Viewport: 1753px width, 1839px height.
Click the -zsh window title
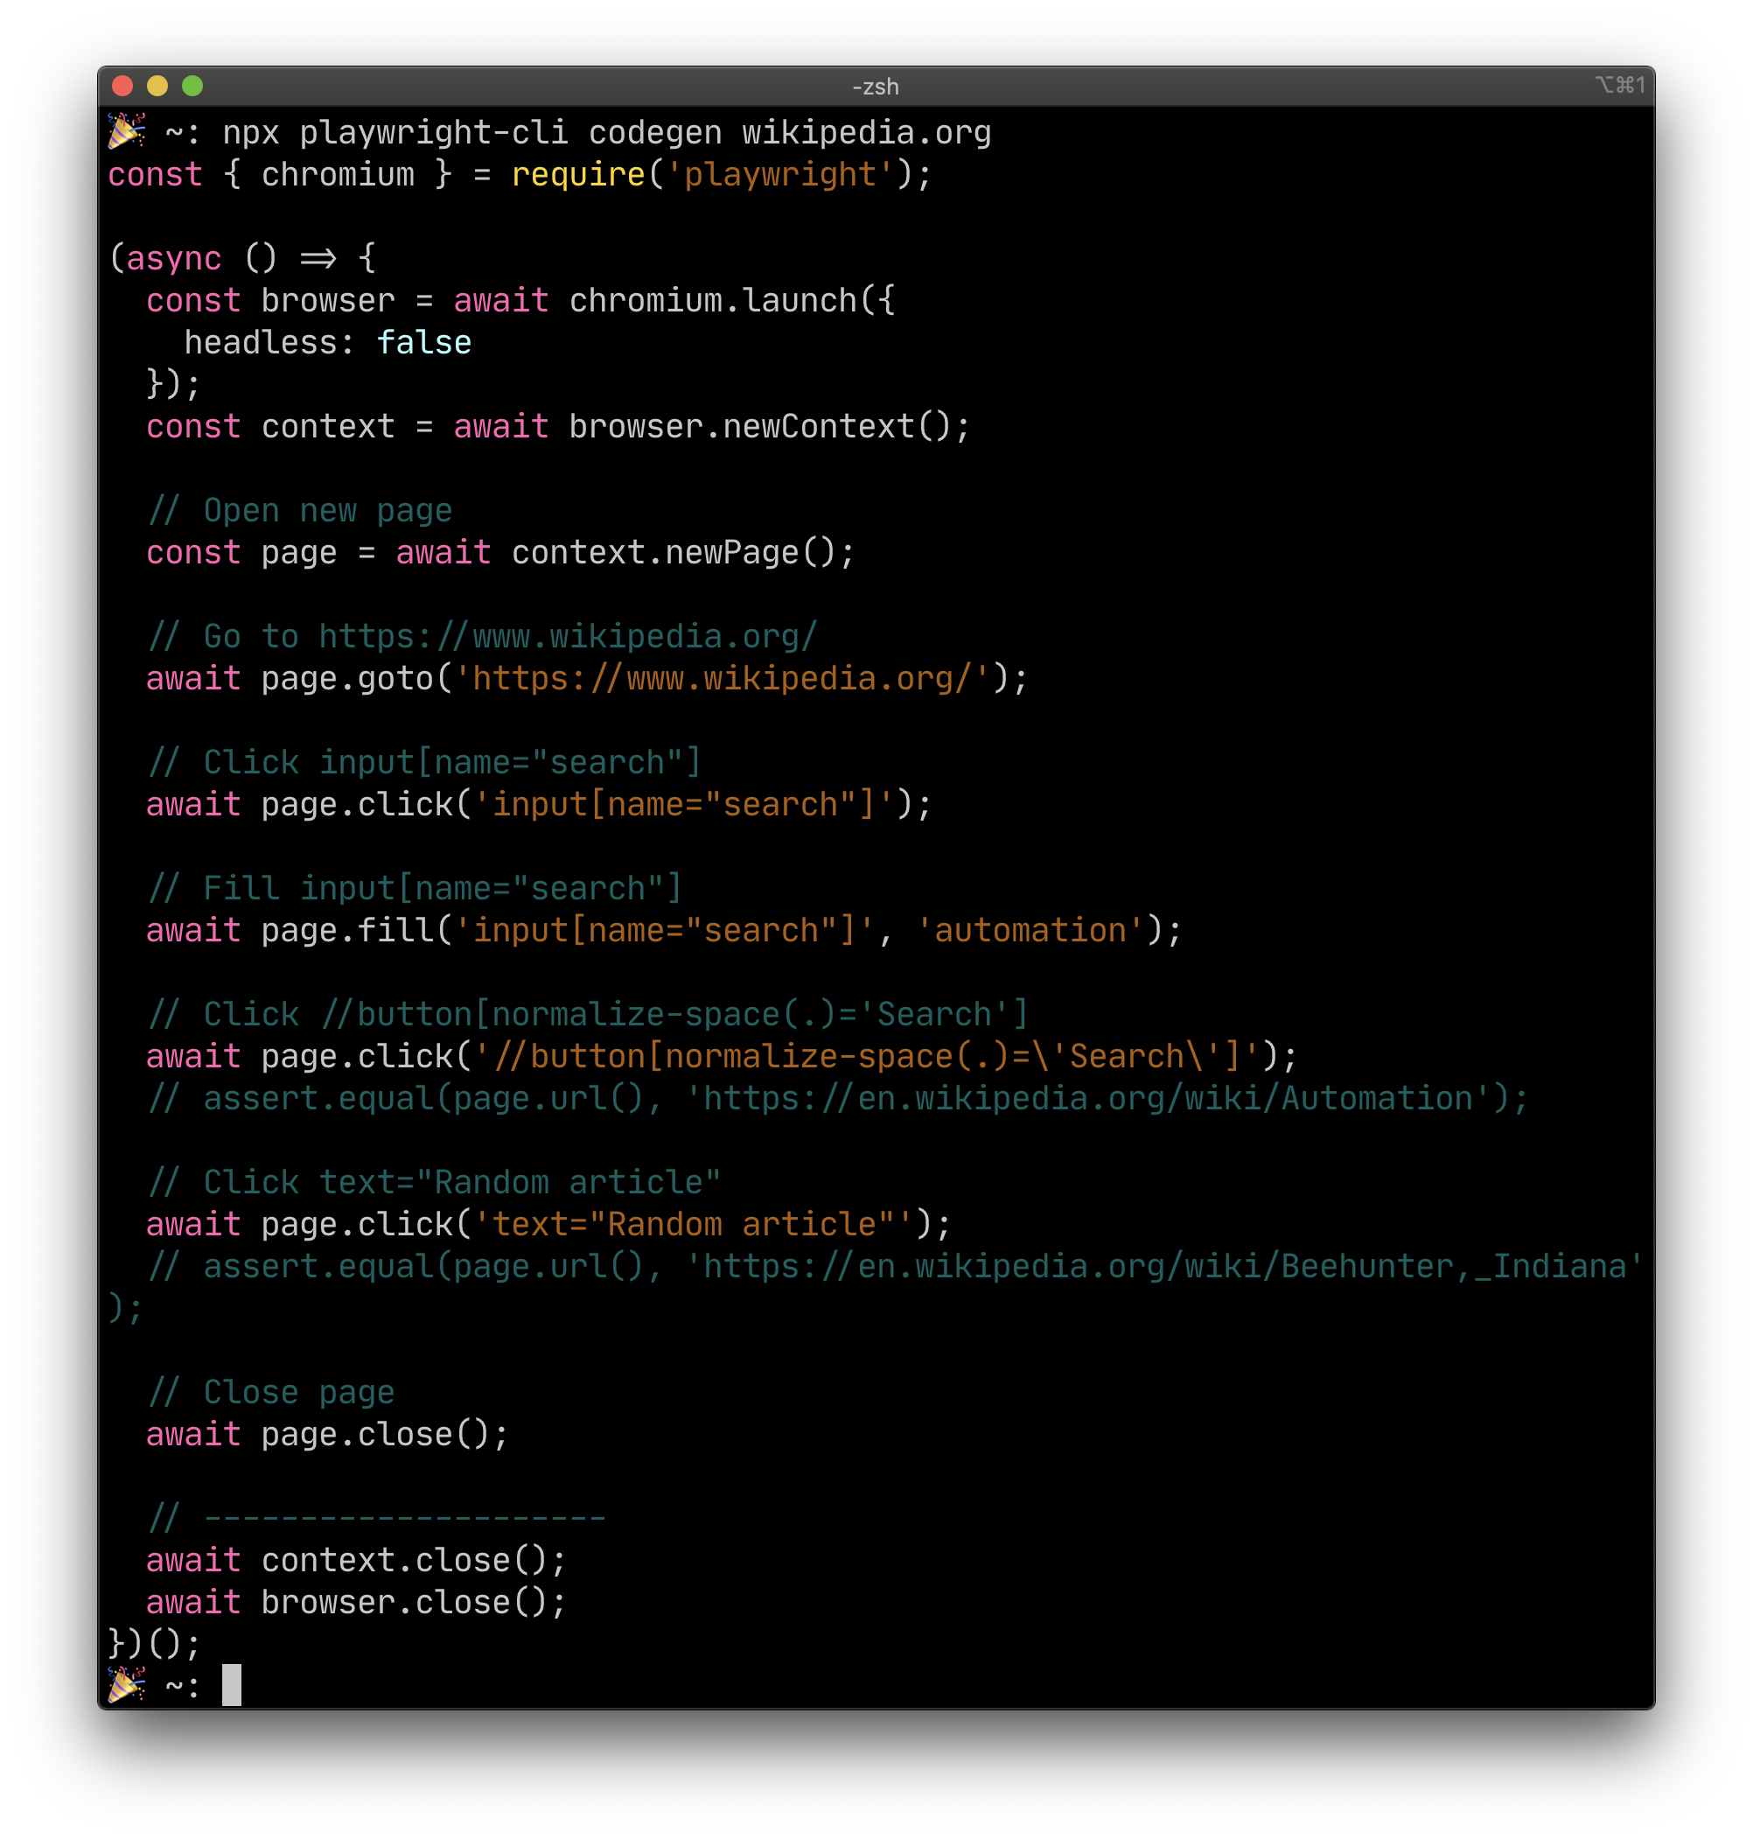pos(876,87)
